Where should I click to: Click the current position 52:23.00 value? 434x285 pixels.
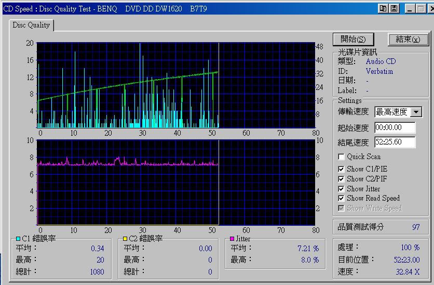pyautogui.click(x=406, y=260)
